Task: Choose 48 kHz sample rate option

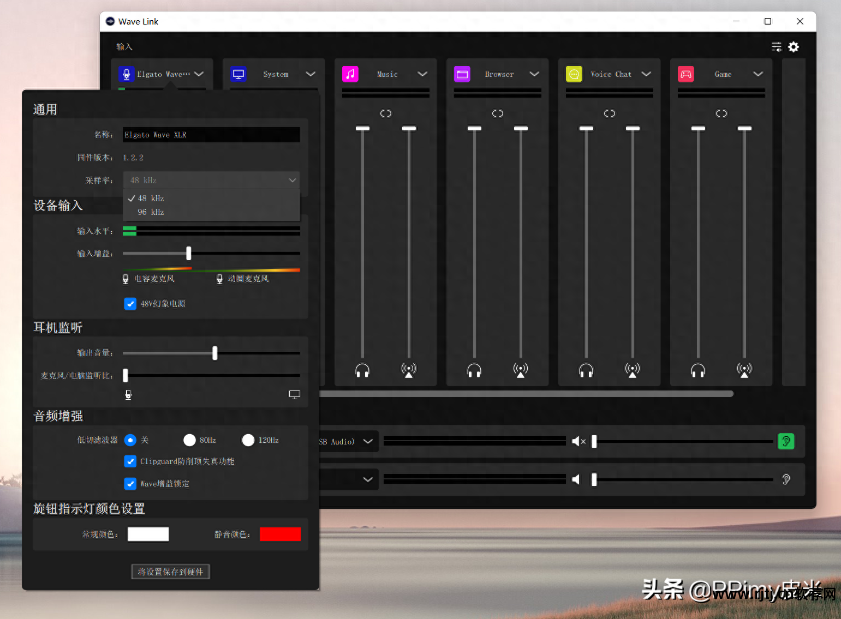Action: [211, 199]
